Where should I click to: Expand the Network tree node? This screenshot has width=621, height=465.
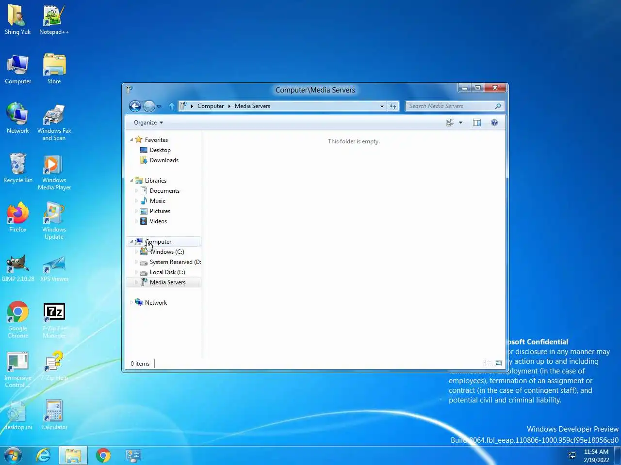tap(131, 303)
